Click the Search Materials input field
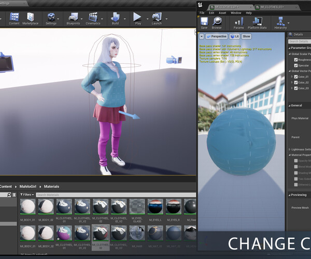Viewport: 311px width, 259px height. [116, 195]
